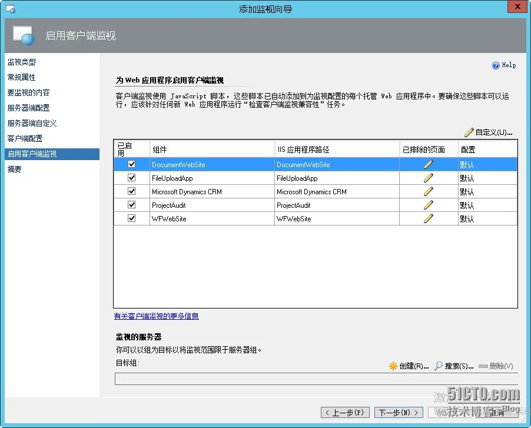Click the 搜索(S)... search group button
The image size is (531, 428).
(x=454, y=366)
